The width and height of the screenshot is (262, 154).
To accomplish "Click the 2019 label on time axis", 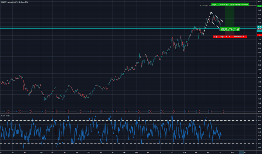I will [x=184, y=152].
